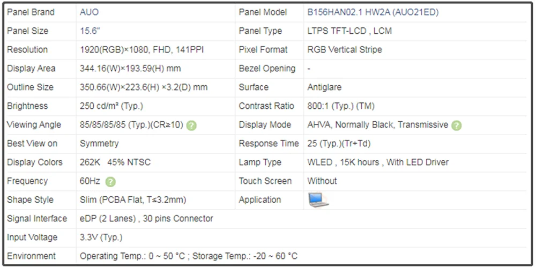The height and width of the screenshot is (267, 536).
Task: Click the laptop Application icon
Action: pyautogui.click(x=318, y=200)
